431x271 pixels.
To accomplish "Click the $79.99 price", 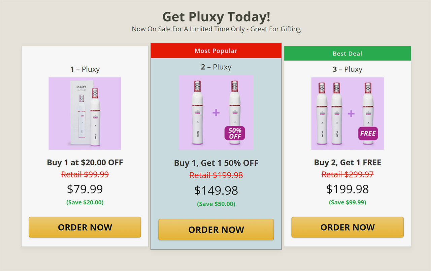I will [85, 189].
